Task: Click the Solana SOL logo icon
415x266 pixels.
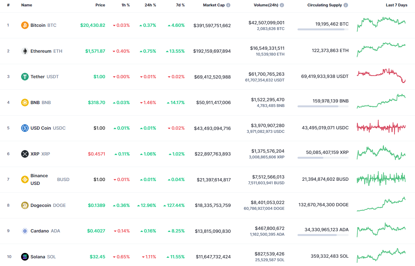Action: [25, 256]
